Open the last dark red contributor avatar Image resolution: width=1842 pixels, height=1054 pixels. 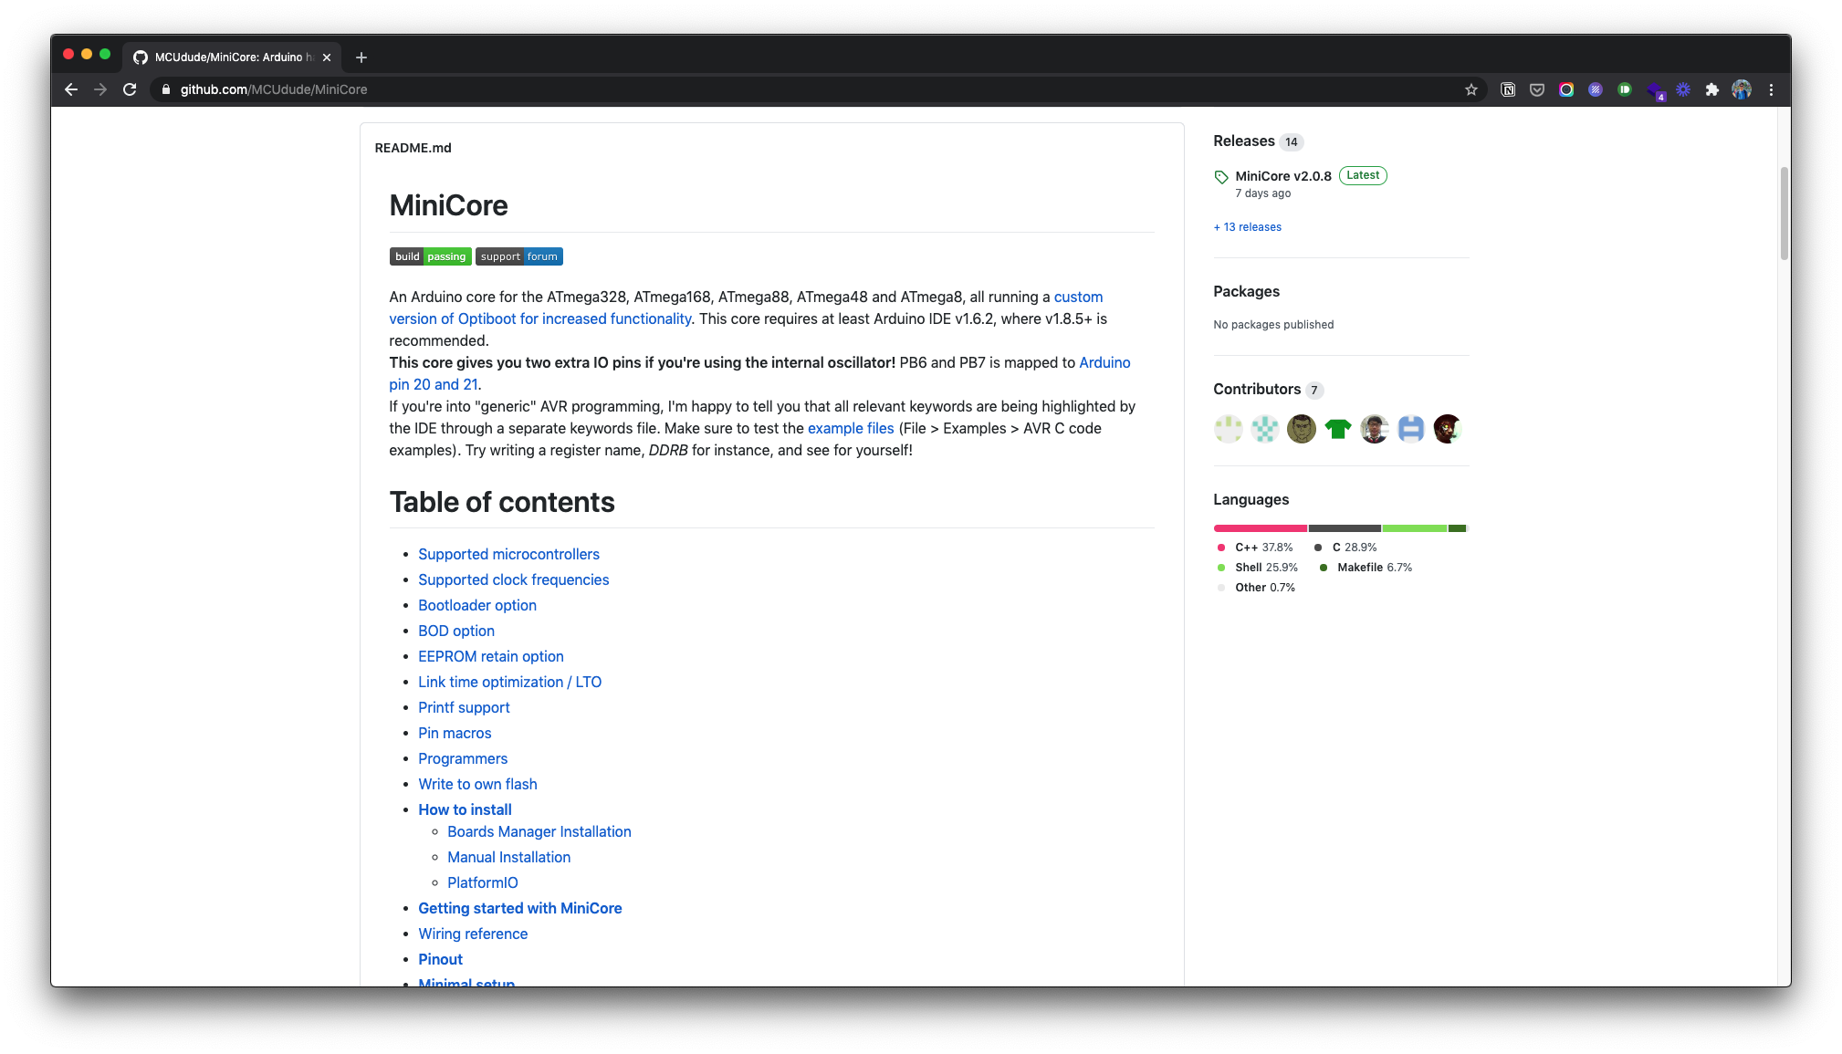(x=1448, y=429)
